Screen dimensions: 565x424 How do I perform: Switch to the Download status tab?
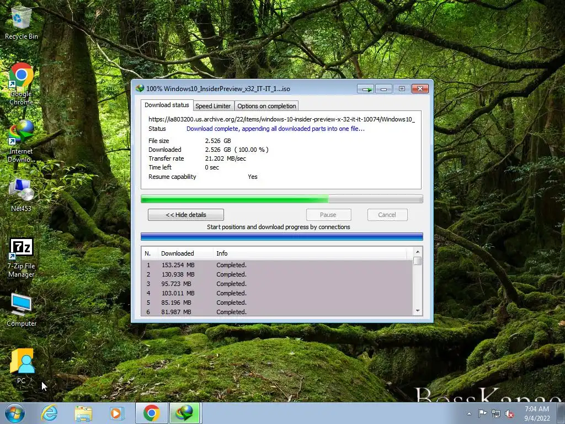167,105
